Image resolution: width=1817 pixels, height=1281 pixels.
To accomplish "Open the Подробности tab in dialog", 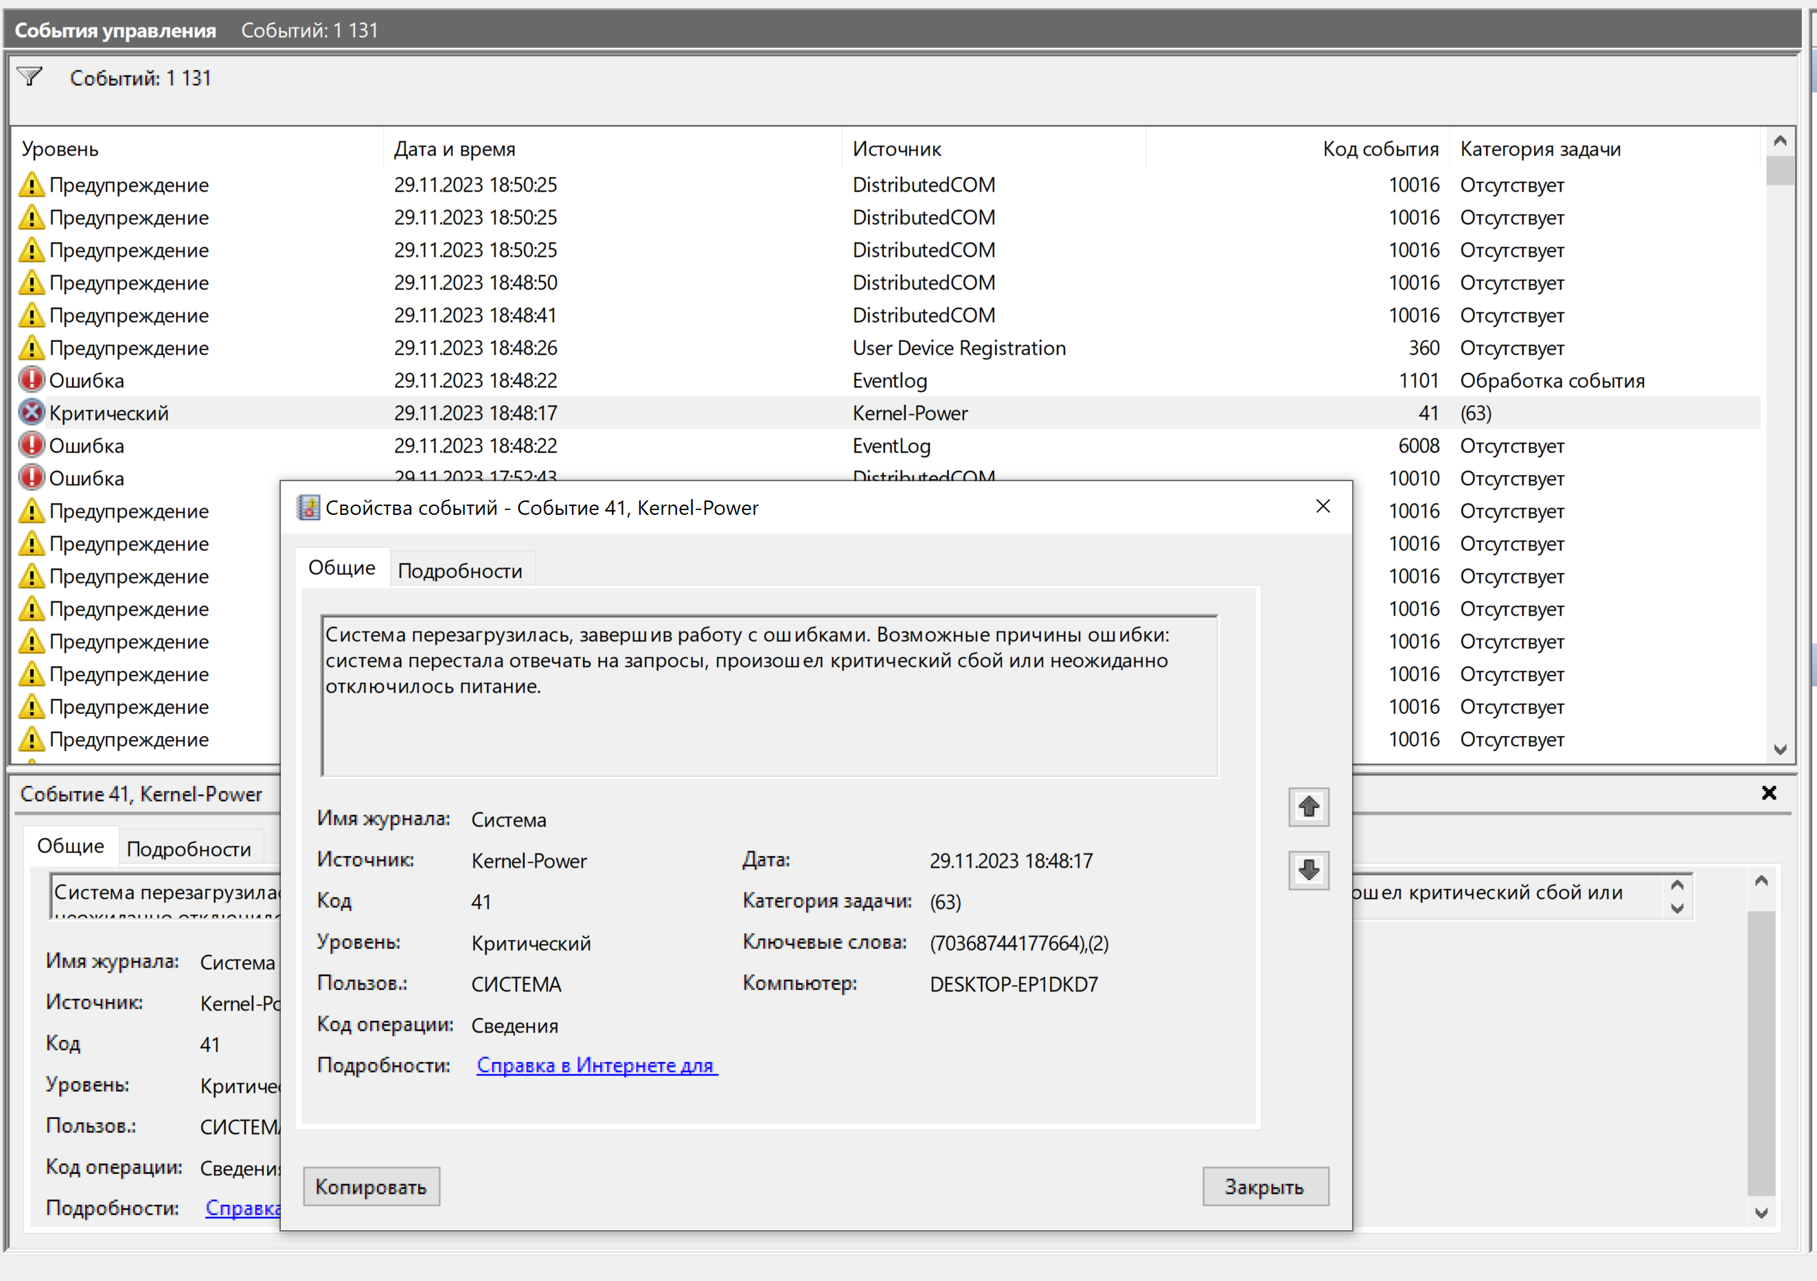I will pyautogui.click(x=460, y=570).
